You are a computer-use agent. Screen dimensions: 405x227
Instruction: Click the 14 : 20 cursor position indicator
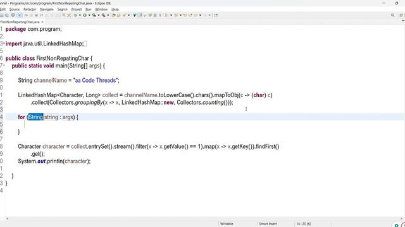[304, 224]
